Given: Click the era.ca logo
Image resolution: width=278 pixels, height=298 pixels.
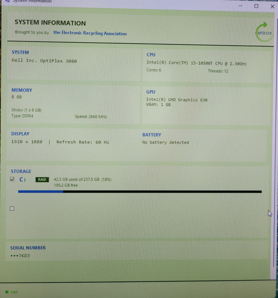Looking at the screenshot, I should pos(264,32).
